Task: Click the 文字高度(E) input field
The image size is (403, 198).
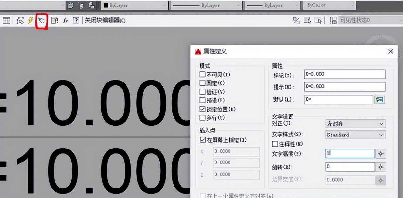Action: coord(350,154)
